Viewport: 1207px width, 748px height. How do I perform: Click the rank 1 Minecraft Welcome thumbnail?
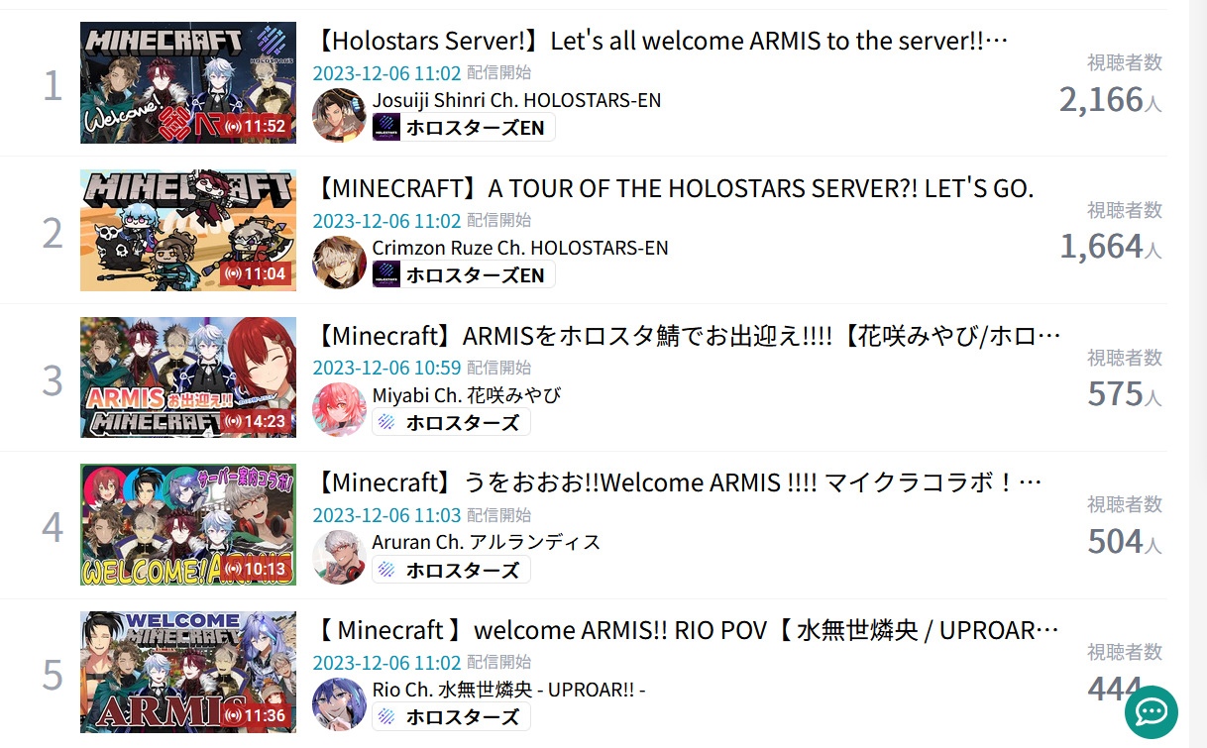pyautogui.click(x=188, y=82)
